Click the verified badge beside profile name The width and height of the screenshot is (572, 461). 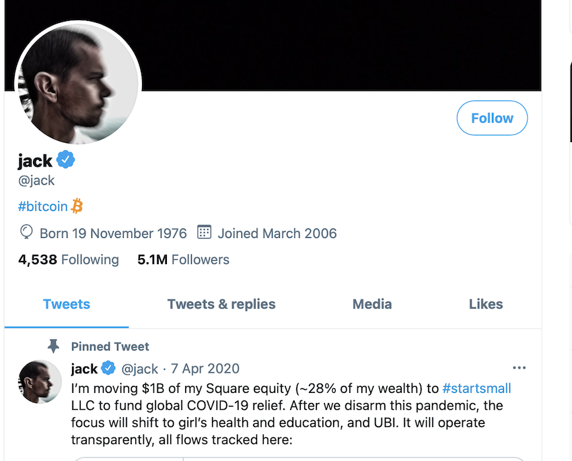[65, 160]
